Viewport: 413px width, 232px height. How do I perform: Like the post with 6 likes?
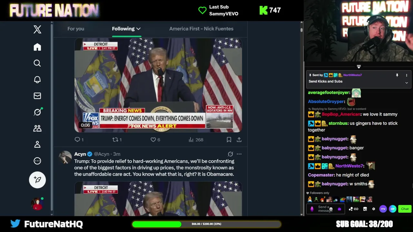(x=155, y=140)
